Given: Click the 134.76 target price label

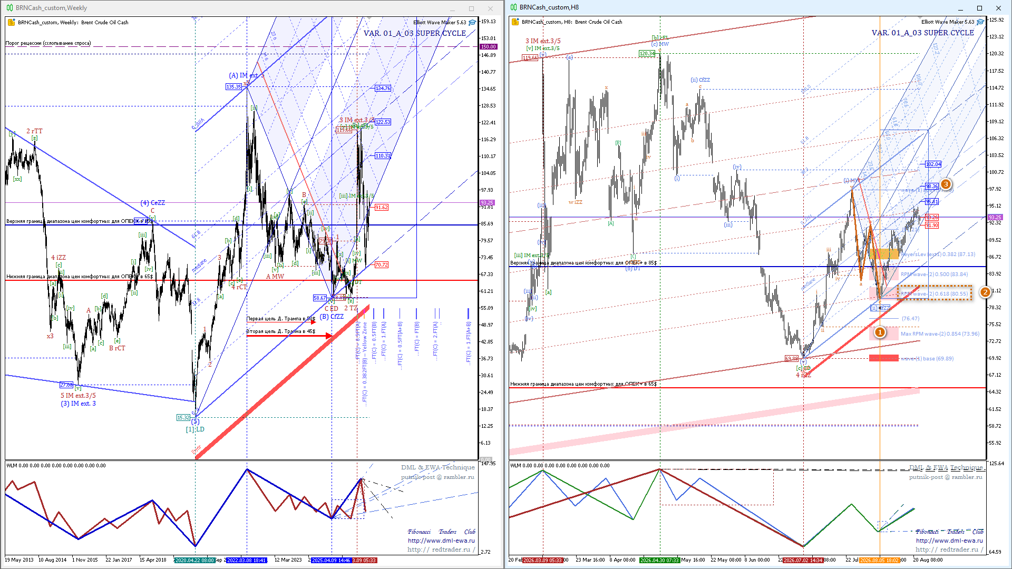Looking at the screenshot, I should (383, 89).
